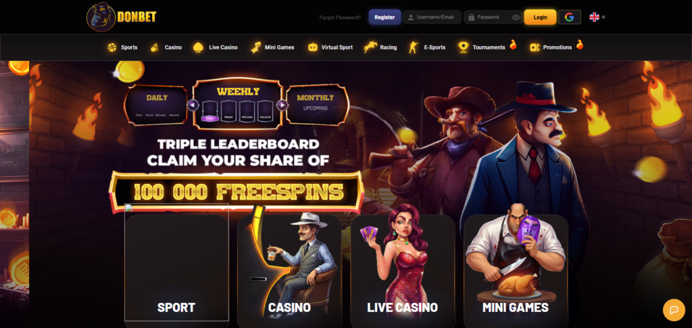The height and width of the screenshot is (328, 692).
Task: Click the yellow Login button
Action: pos(540,17)
